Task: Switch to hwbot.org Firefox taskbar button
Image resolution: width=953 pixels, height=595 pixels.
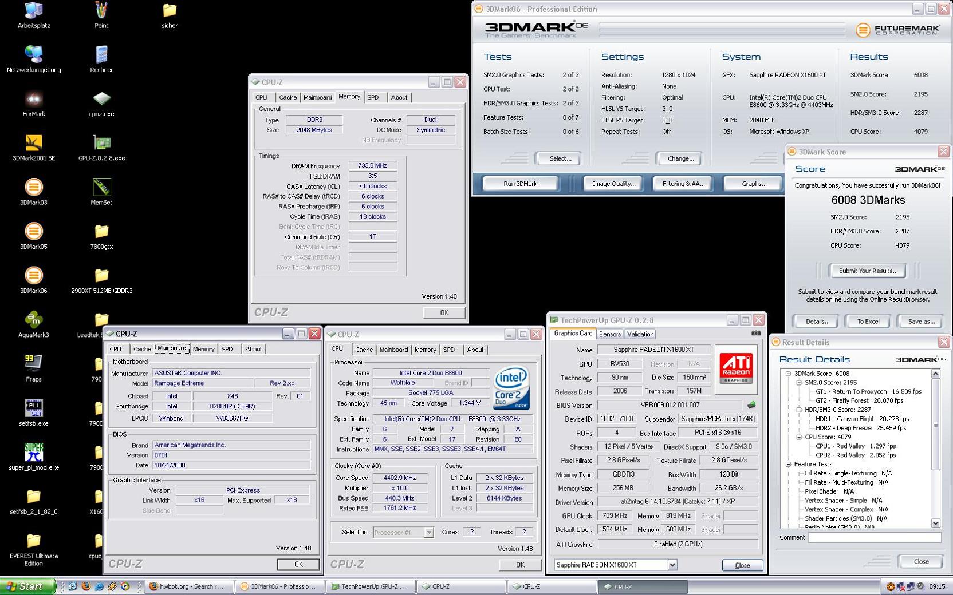Action: point(189,586)
